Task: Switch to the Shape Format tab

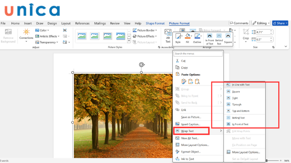Action: click(155, 23)
